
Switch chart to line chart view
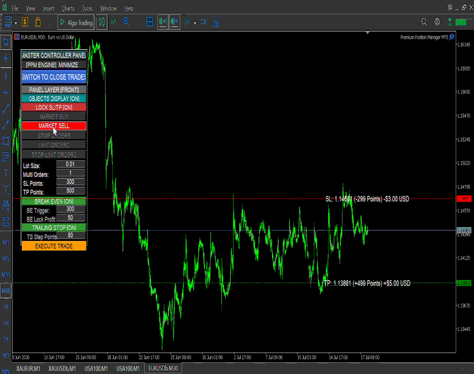(x=114, y=22)
